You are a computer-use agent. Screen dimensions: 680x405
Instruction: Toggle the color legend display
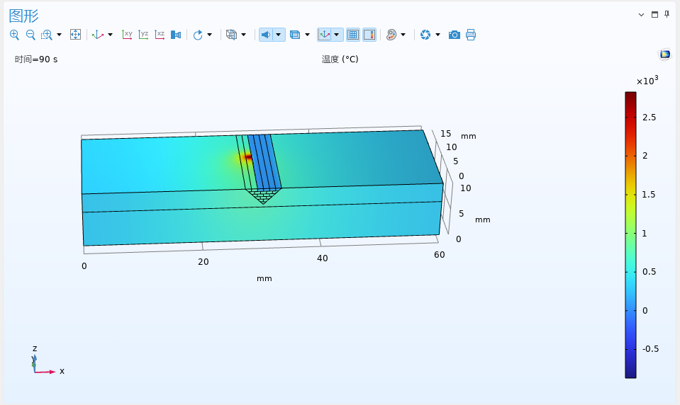[369, 35]
